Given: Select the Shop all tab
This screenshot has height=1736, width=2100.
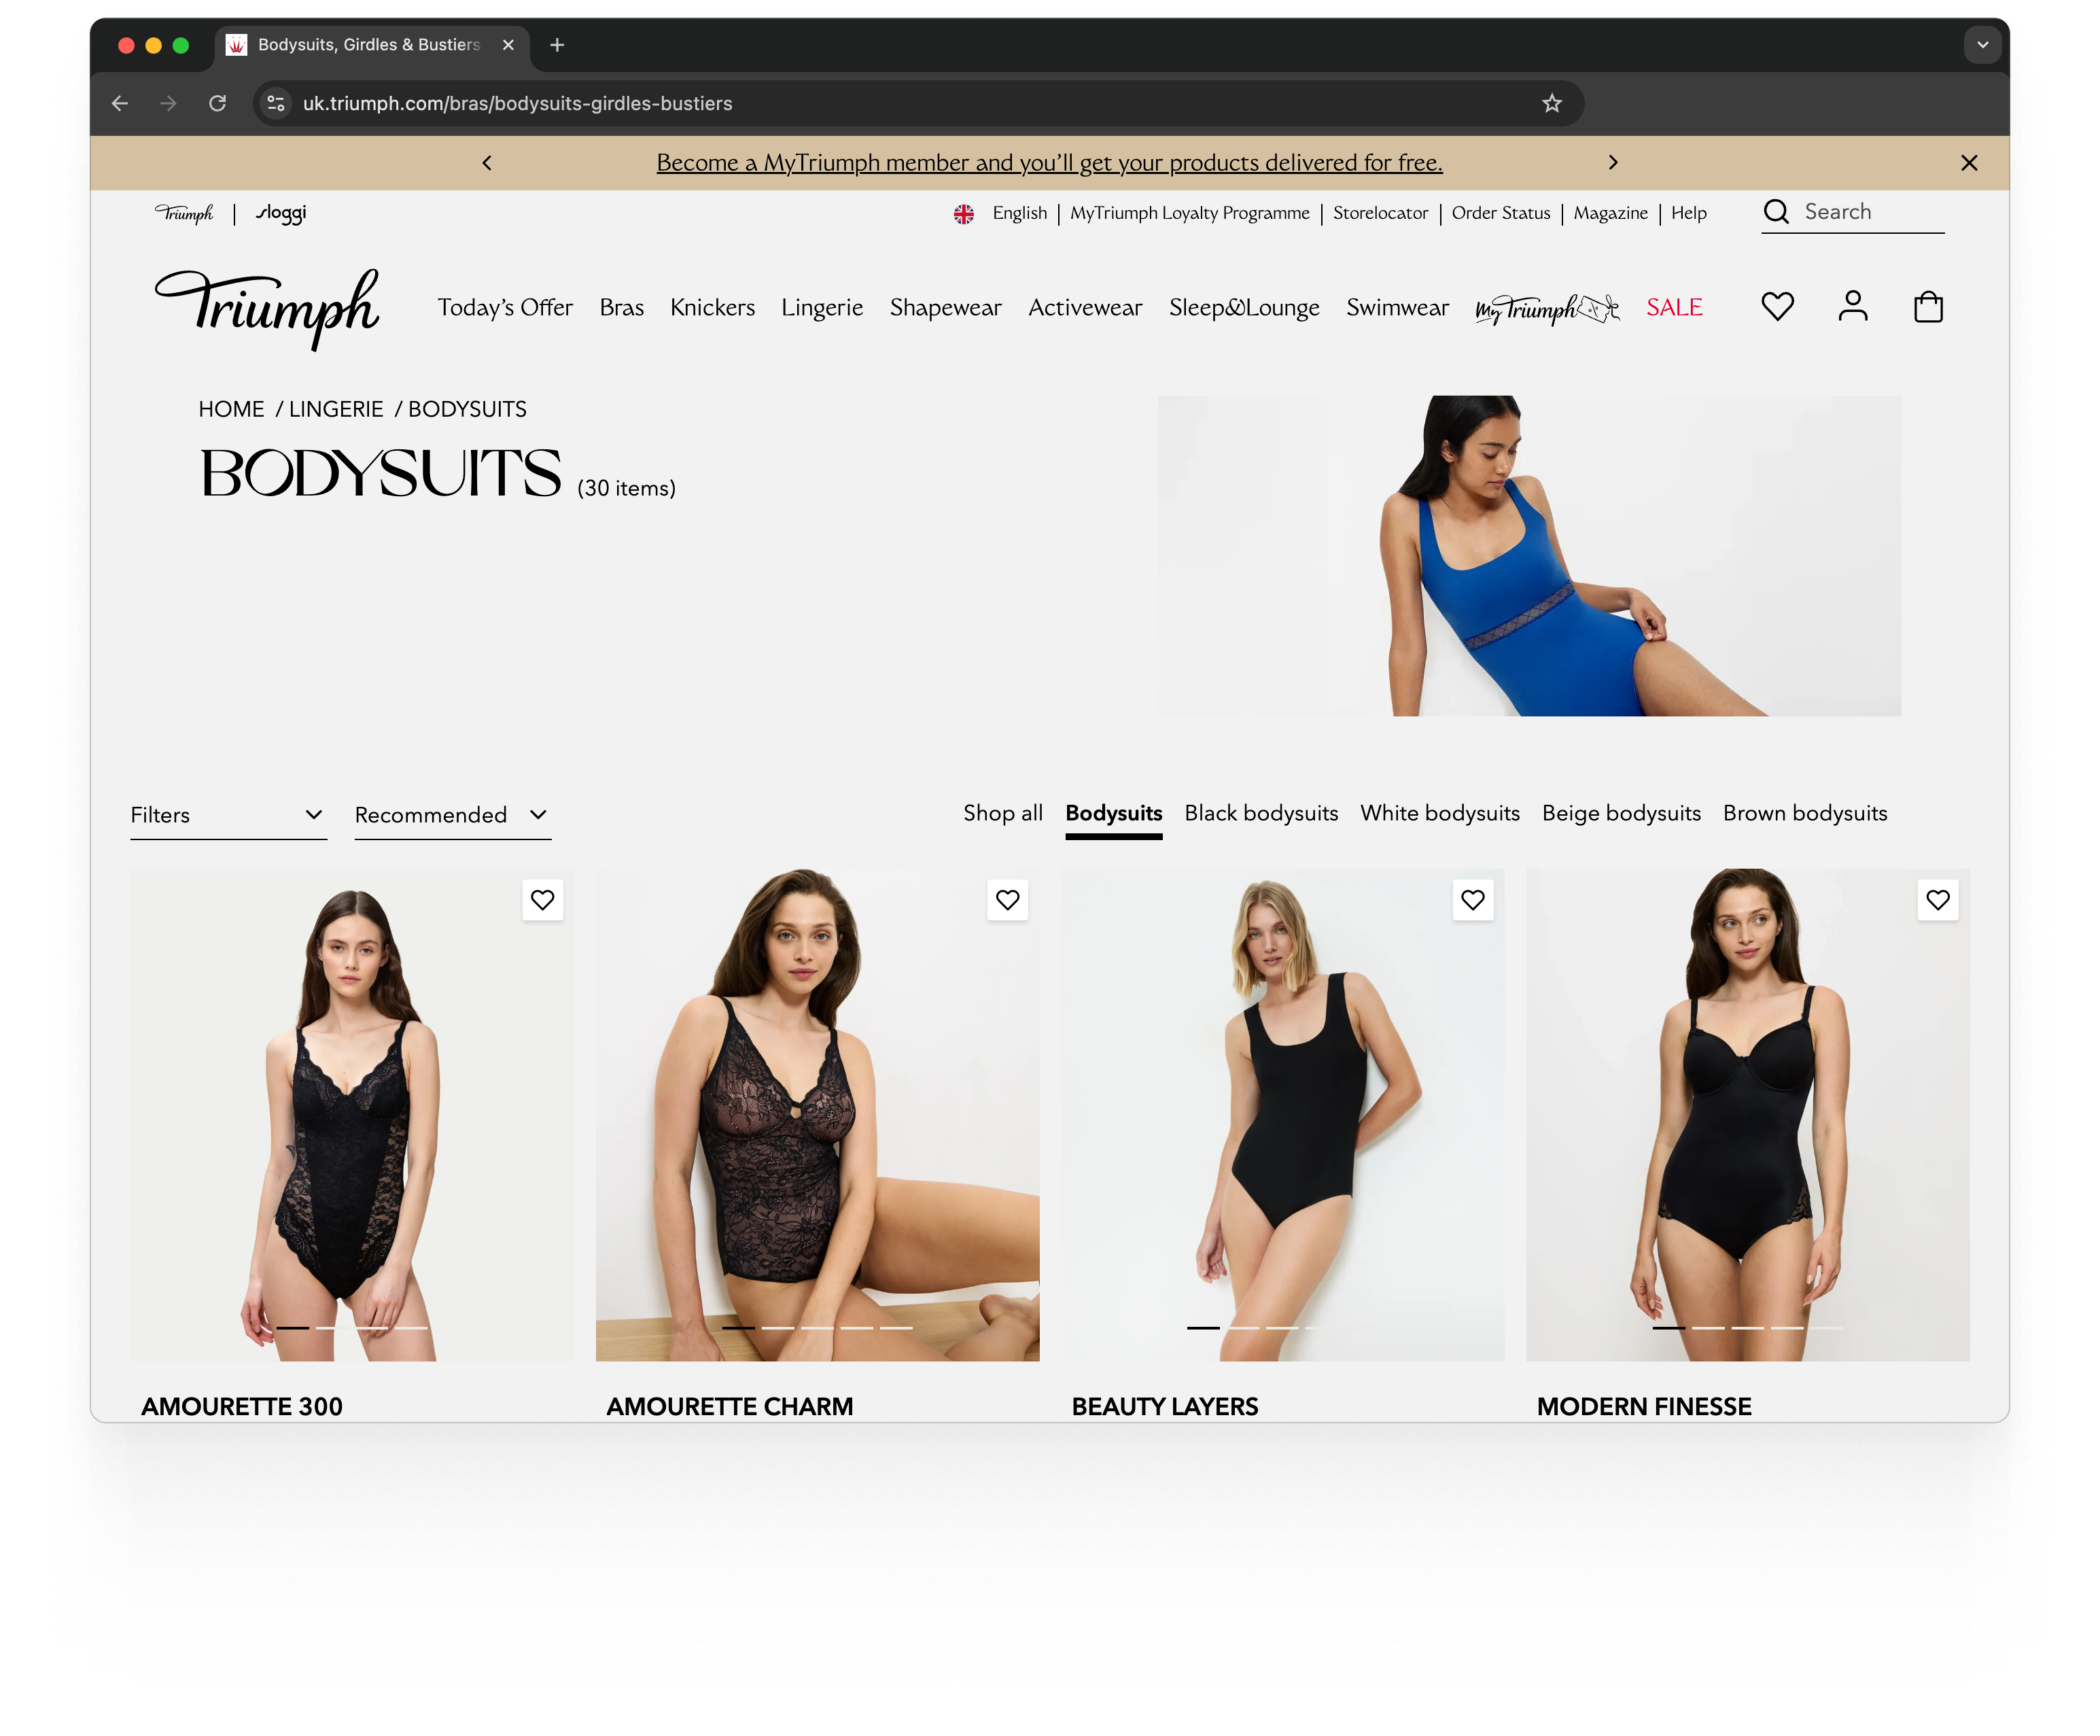Looking at the screenshot, I should [x=1003, y=814].
